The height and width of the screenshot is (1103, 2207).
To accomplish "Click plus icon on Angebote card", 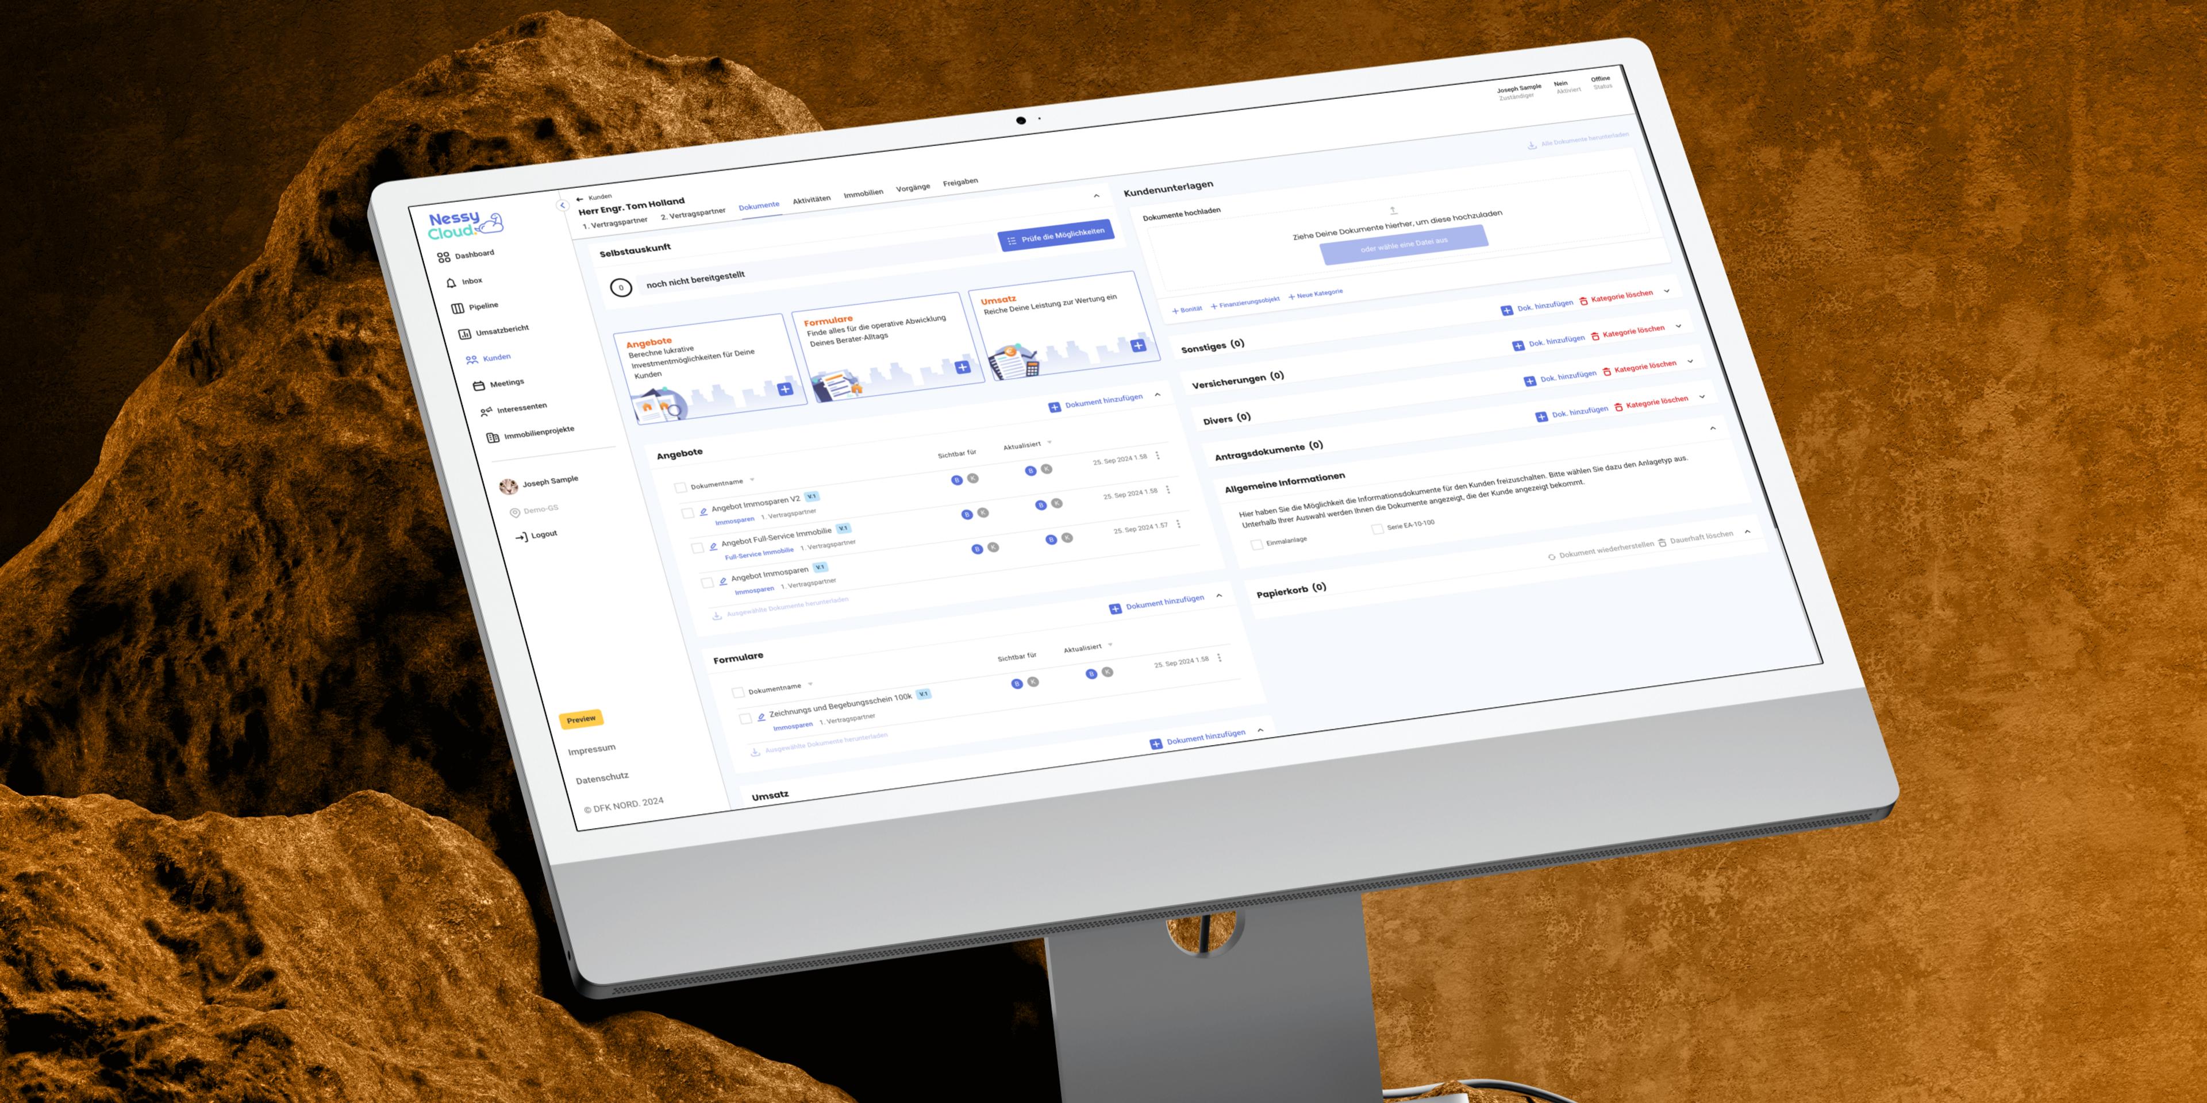I will [785, 389].
